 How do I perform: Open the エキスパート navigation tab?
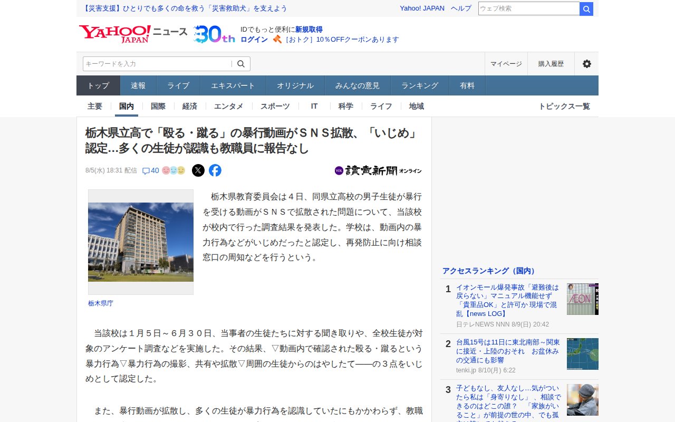pyautogui.click(x=233, y=85)
